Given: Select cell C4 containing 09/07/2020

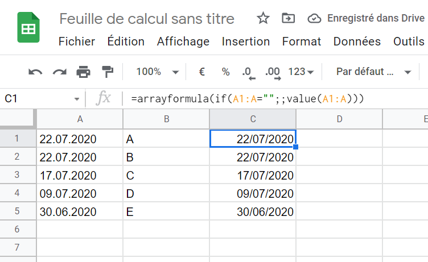Looking at the screenshot, I should tap(253, 193).
